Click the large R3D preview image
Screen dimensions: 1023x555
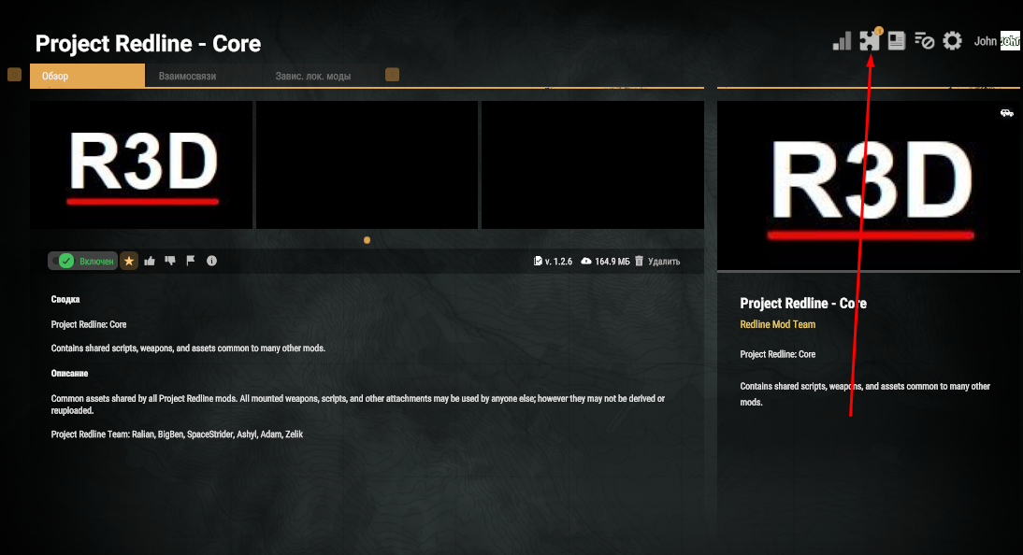pyautogui.click(x=869, y=185)
